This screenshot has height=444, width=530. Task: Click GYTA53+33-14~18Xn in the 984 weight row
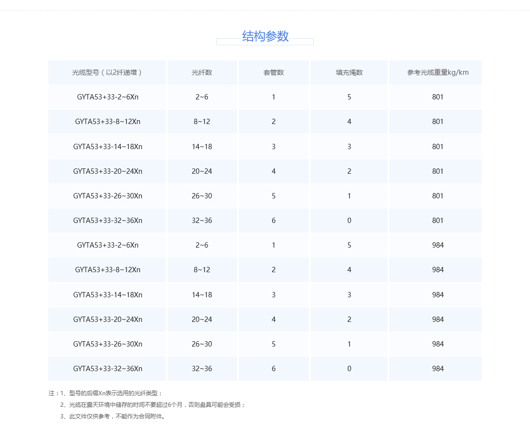[108, 295]
